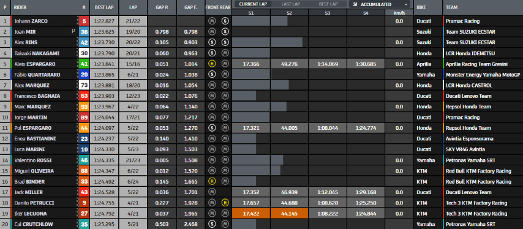Click Brad Binder's hard front tyre icon
Screen dimensions: 523x229
211,181
